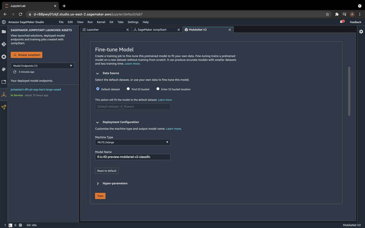Click the Default dataset tf_flowers field

click(133, 107)
